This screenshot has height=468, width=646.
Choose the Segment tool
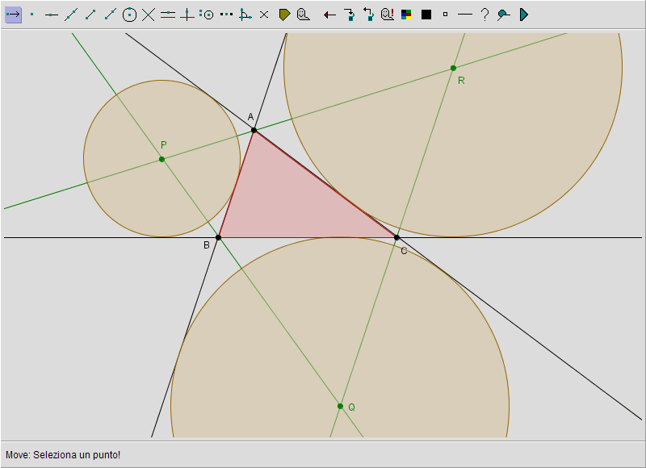[90, 15]
